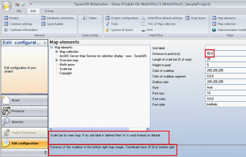The image size is (246, 157).
Task: Click the Font size field
Action: 225,93
